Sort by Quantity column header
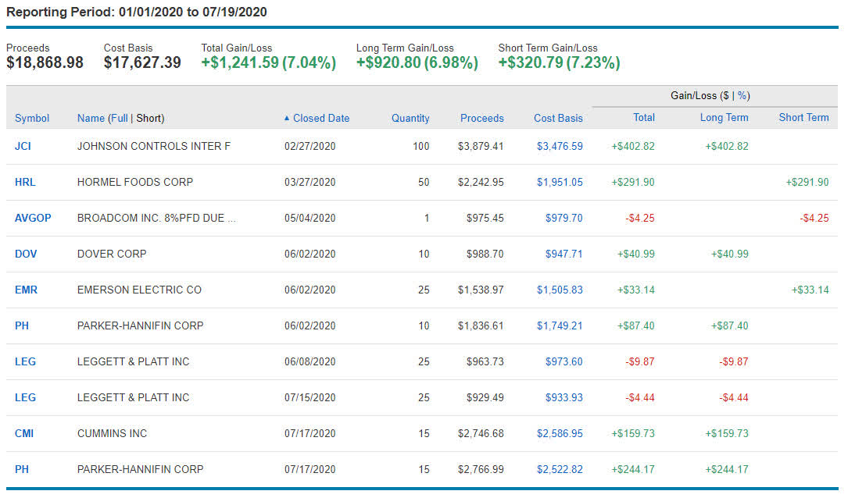Image resolution: width=848 pixels, height=498 pixels. (410, 119)
